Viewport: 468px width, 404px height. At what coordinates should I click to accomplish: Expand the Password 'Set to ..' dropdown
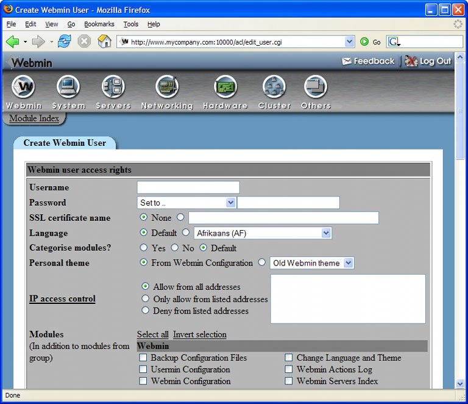pyautogui.click(x=186, y=203)
